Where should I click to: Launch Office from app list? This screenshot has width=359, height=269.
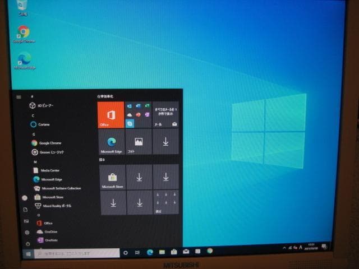(x=45, y=223)
